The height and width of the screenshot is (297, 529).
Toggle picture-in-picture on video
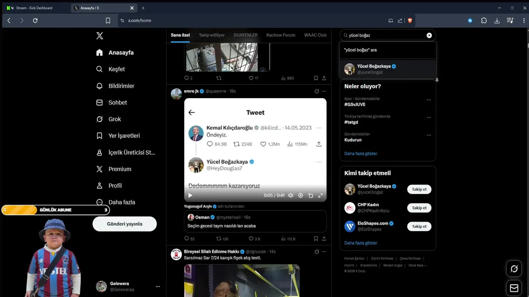(x=310, y=196)
